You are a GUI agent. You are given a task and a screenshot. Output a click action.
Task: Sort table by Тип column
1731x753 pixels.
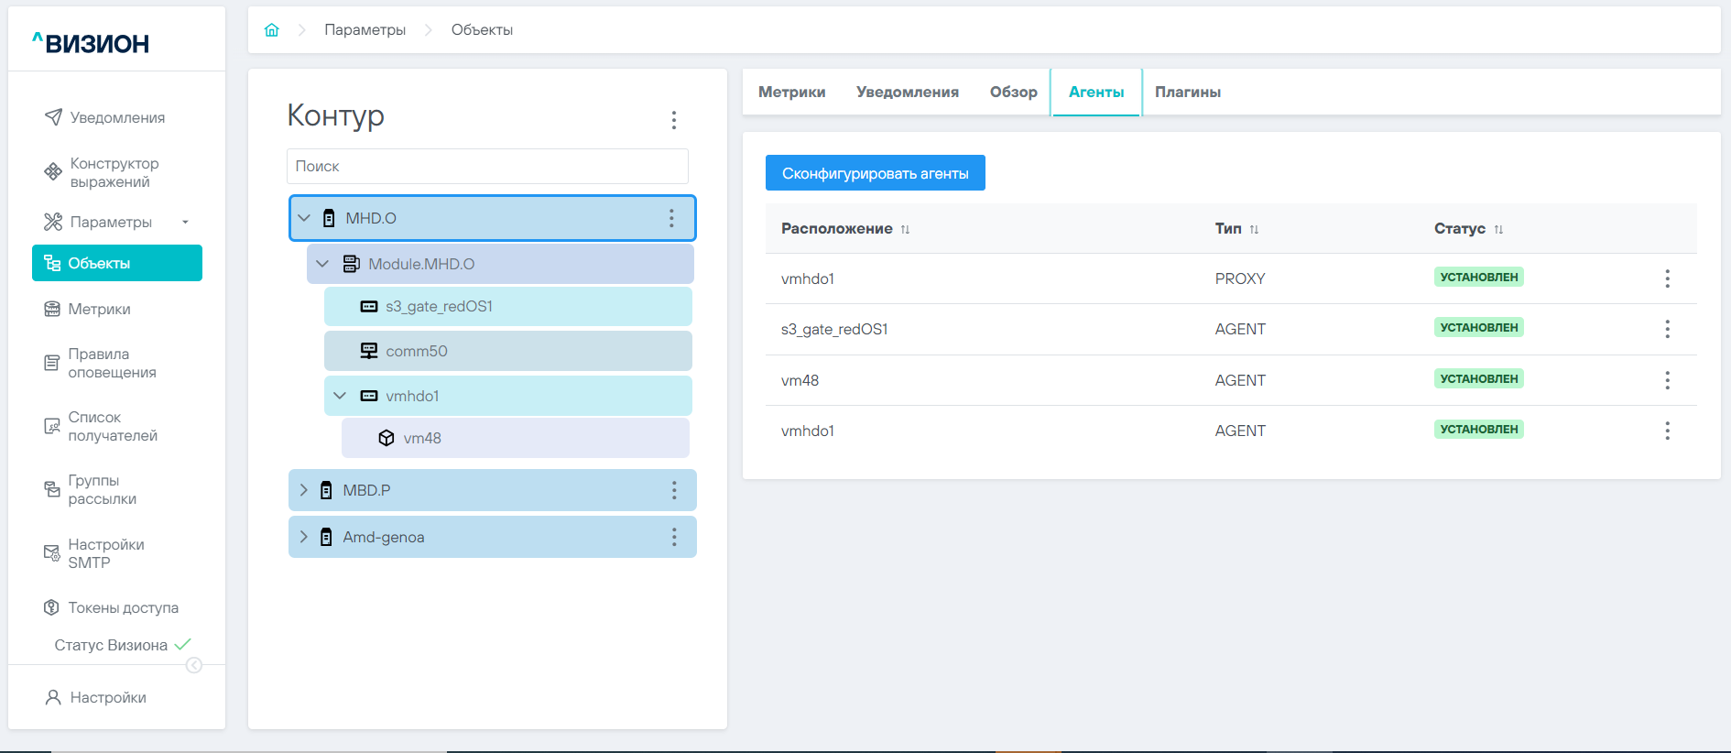(x=1254, y=229)
